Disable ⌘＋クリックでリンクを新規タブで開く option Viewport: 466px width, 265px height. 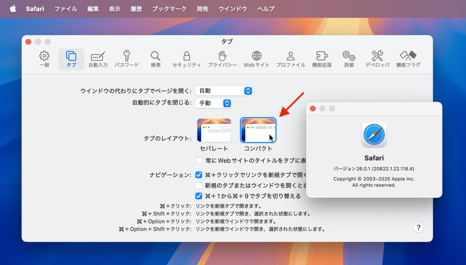coord(199,175)
